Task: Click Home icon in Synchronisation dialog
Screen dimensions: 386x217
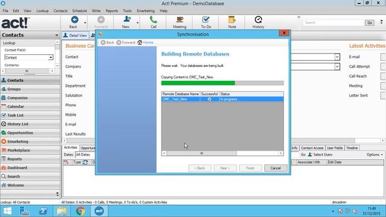Action: point(140,42)
